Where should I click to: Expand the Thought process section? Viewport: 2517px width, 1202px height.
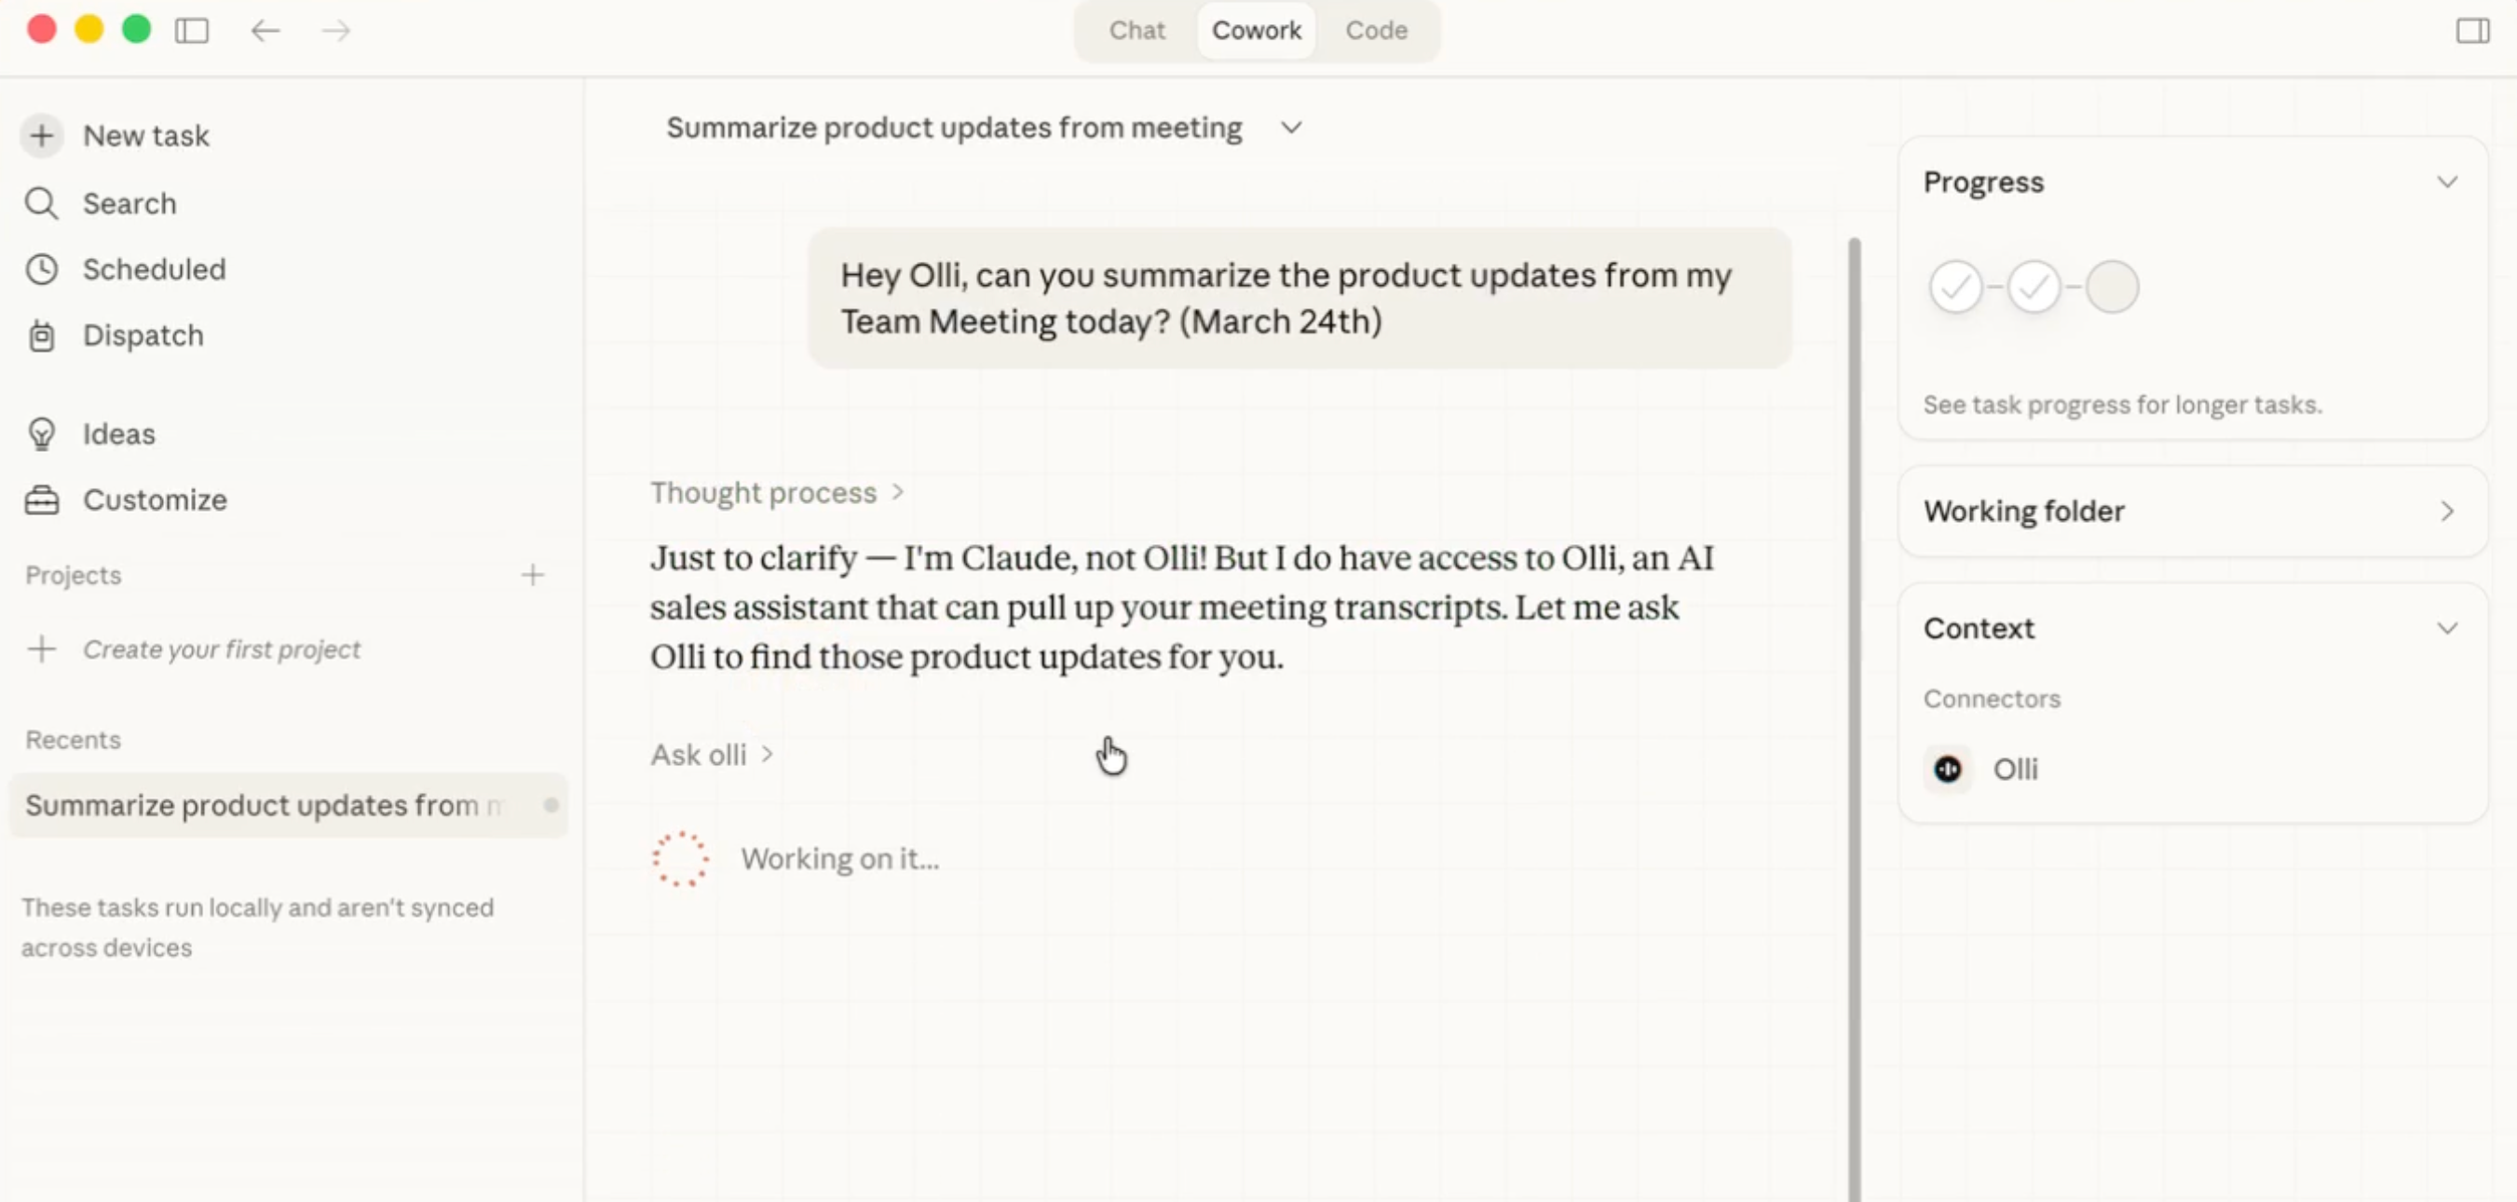coord(777,493)
